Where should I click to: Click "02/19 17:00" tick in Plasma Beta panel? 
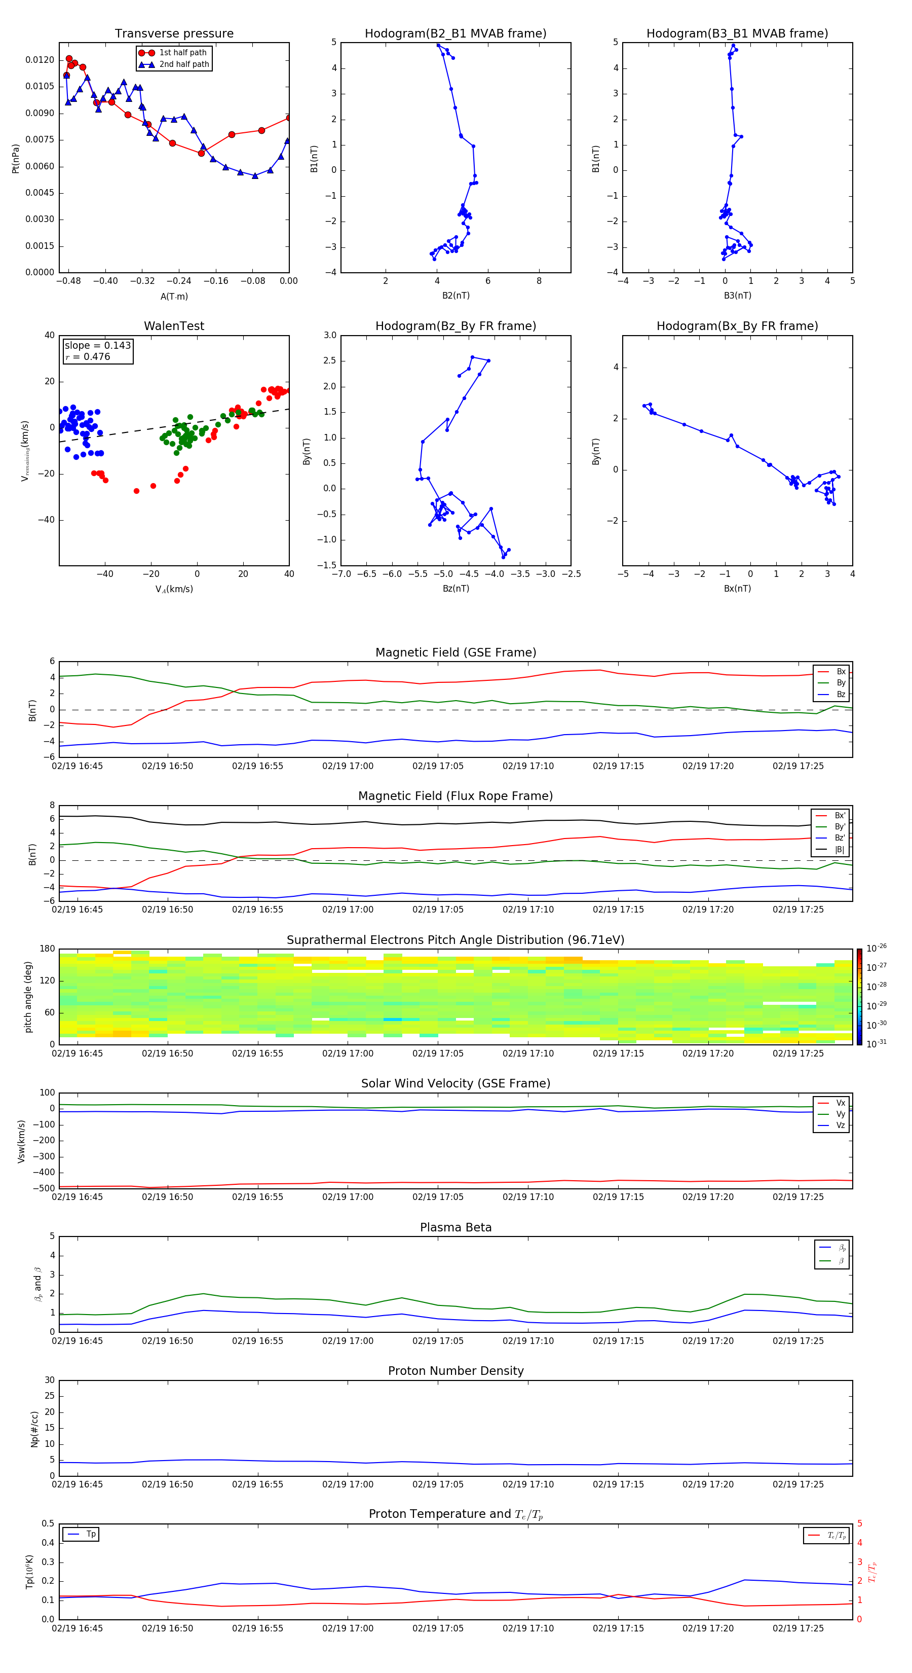coord(348,1340)
